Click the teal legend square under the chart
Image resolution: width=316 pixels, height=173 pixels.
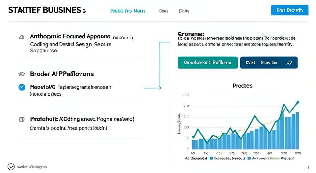coord(211,158)
